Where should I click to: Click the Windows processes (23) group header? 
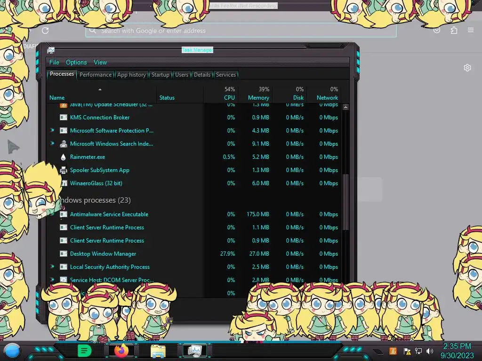[x=95, y=200]
